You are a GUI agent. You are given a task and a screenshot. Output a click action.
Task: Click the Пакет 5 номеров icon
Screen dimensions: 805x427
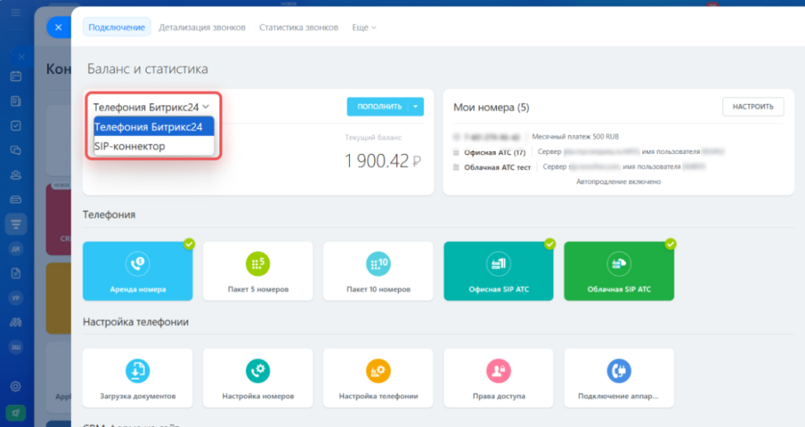(257, 263)
